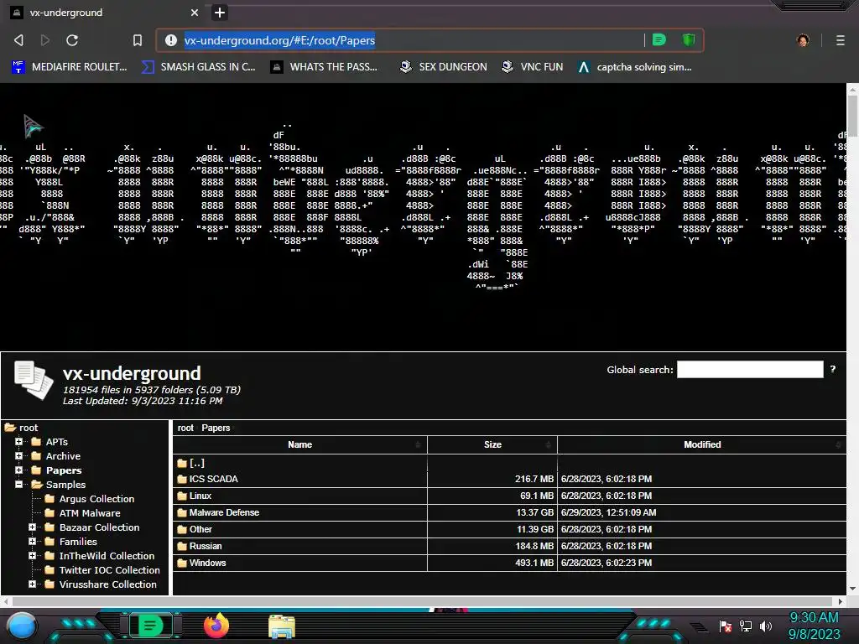This screenshot has width=859, height=644.
Task: Open the volume speaker tray icon
Action: click(766, 626)
